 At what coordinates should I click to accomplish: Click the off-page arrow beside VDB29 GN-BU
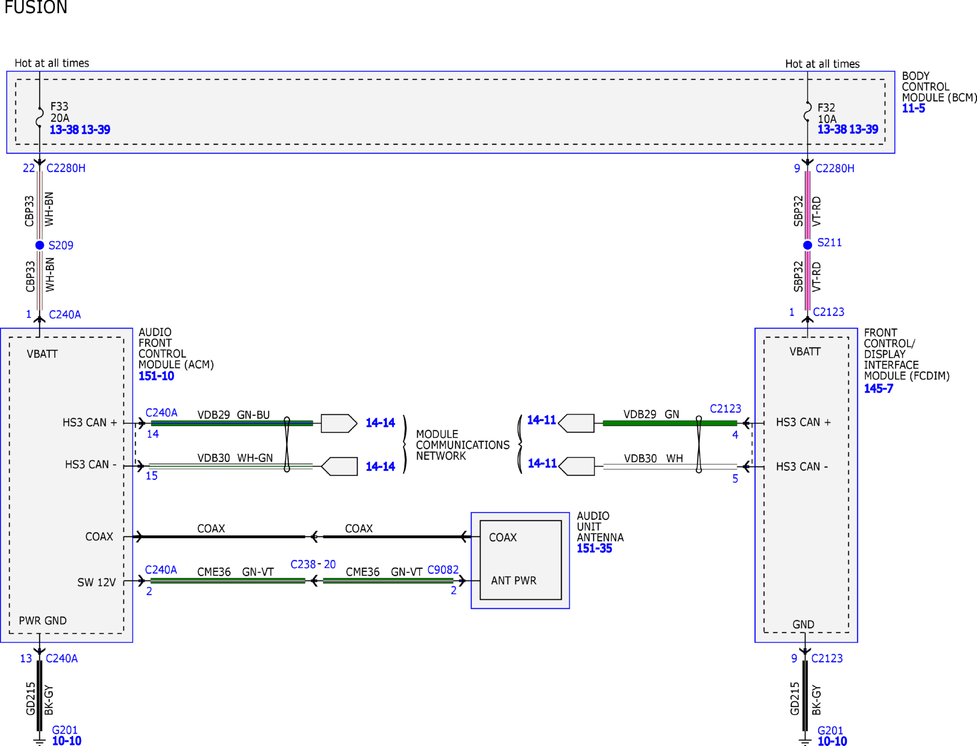339,423
